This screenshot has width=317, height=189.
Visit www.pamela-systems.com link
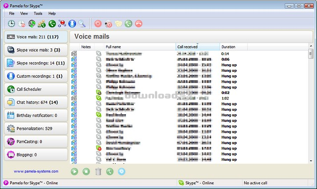[x=36, y=171]
